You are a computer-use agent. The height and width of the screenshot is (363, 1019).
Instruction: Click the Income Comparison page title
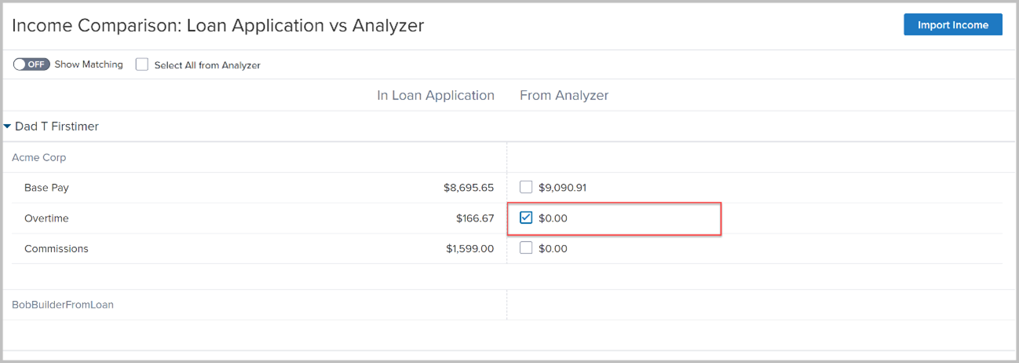[217, 25]
